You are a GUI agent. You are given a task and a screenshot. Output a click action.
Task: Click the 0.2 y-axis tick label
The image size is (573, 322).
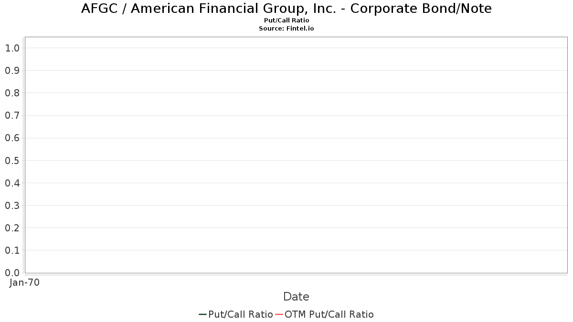click(x=12, y=228)
